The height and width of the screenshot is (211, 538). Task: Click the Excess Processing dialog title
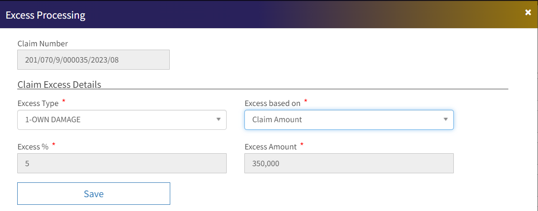coord(45,15)
